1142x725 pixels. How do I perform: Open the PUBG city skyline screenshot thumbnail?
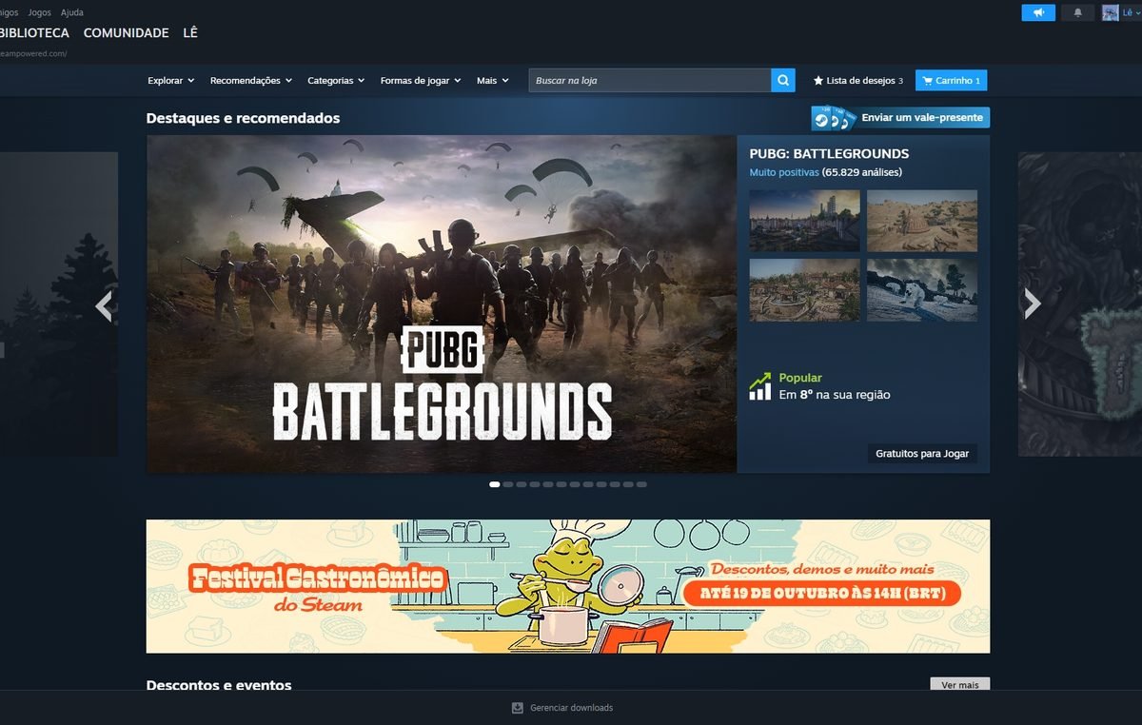click(x=805, y=221)
